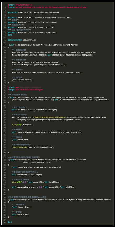Click the [self.stream close]; statement
Screen dimensions: 115x227
pos(21,207)
